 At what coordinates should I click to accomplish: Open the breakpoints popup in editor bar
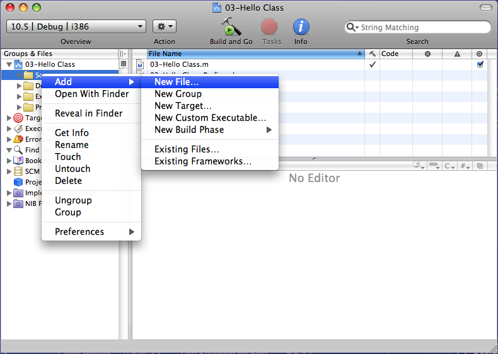[x=434, y=166]
